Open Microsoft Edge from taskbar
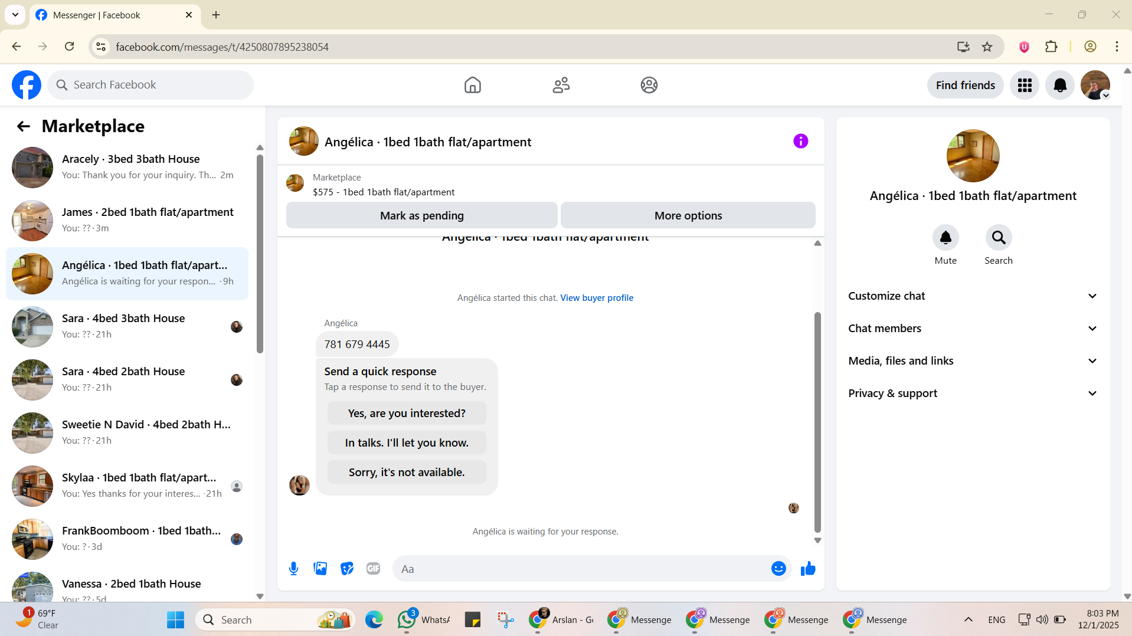 click(374, 620)
